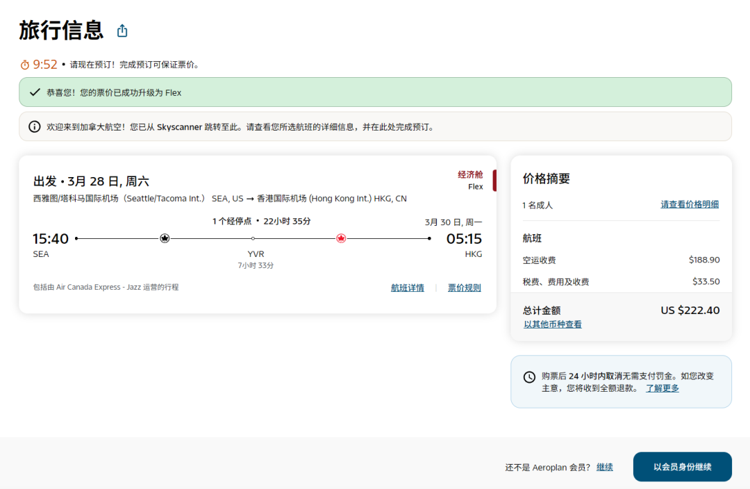
Task: Click the red fare-class bar on flight card
Action: [x=494, y=181]
